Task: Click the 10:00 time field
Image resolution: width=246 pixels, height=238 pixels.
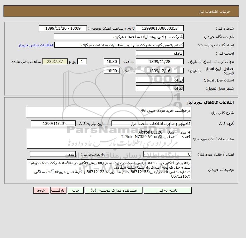Action: (112, 71)
